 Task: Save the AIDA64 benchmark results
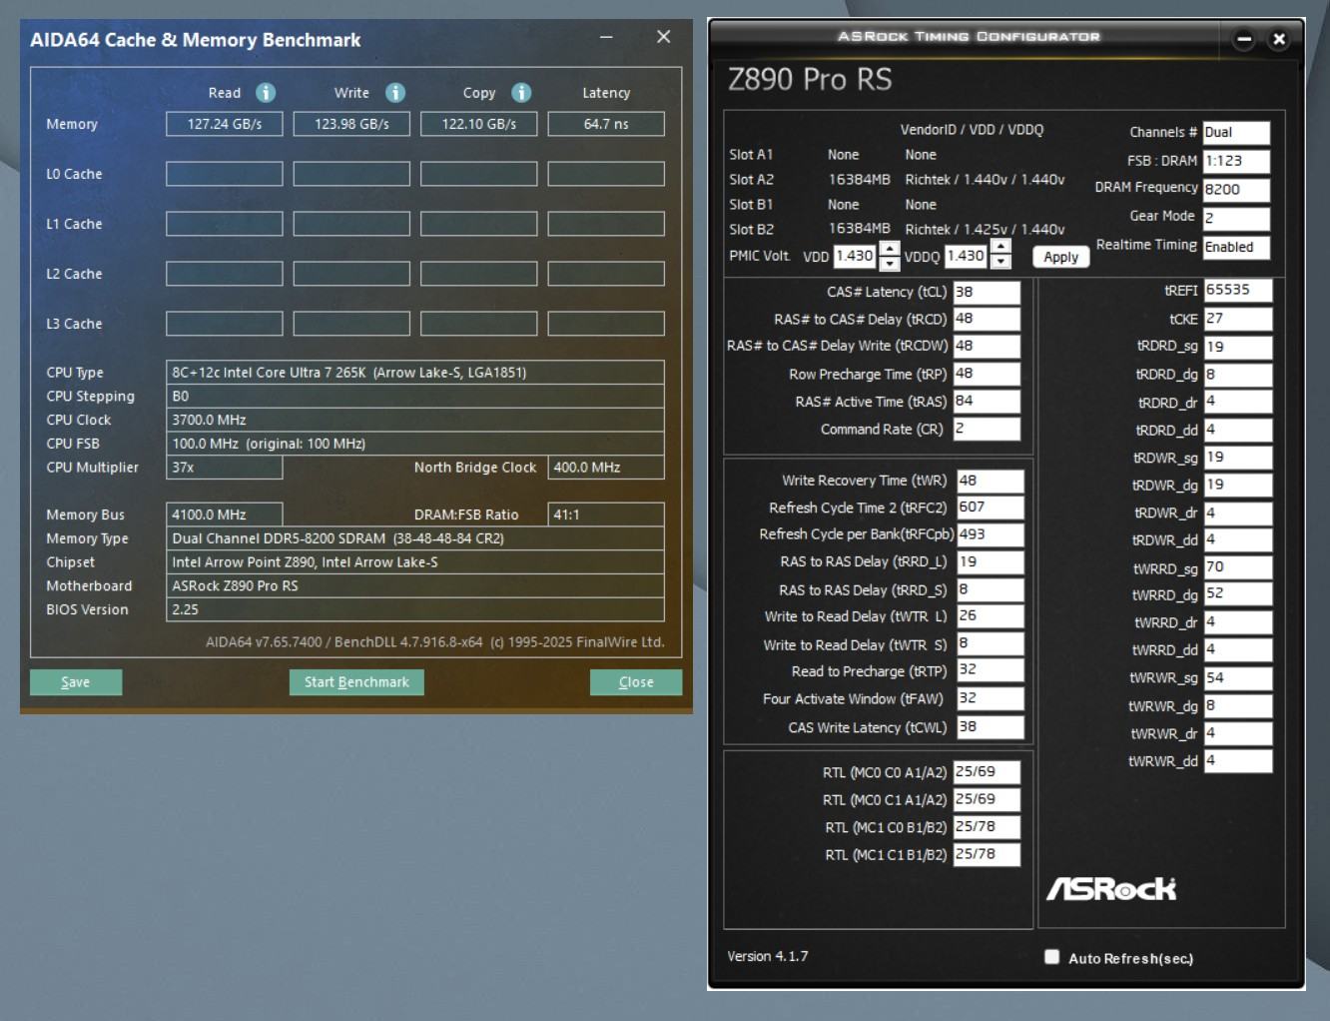coord(76,682)
